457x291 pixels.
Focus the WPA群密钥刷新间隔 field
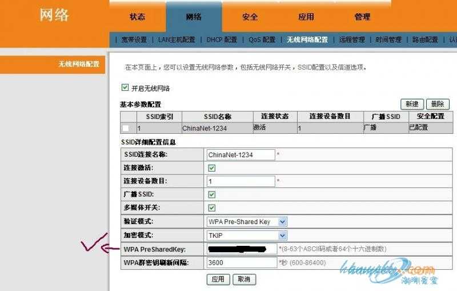242,263
